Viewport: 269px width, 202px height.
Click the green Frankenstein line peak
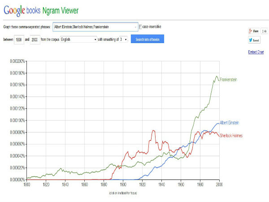pyautogui.click(x=217, y=76)
